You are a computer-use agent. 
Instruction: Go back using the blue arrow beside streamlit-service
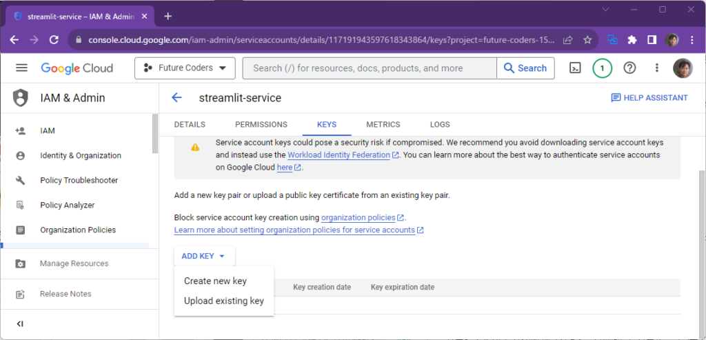click(x=176, y=98)
